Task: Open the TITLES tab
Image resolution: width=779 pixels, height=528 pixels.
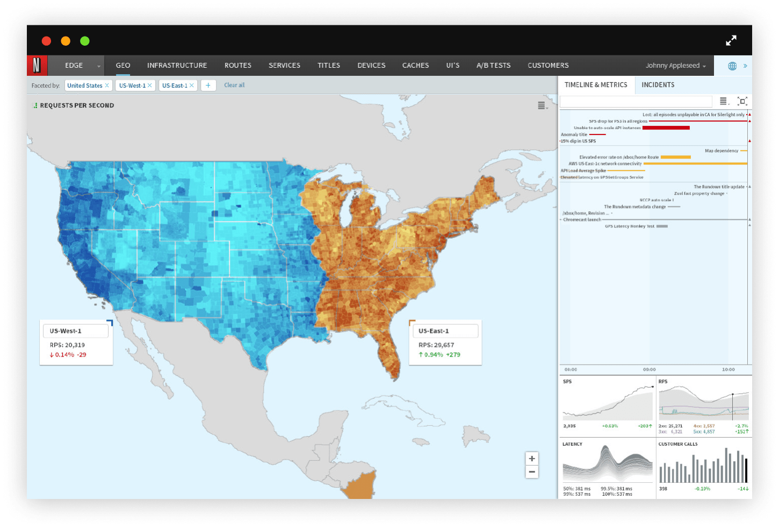Action: [329, 66]
